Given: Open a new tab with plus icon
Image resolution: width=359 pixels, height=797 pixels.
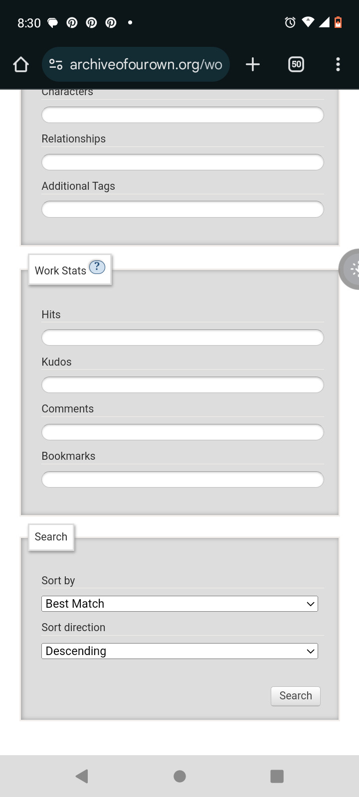Looking at the screenshot, I should [x=253, y=64].
